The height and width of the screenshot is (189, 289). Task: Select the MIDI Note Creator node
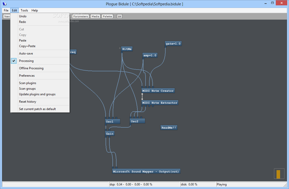pos(158,91)
